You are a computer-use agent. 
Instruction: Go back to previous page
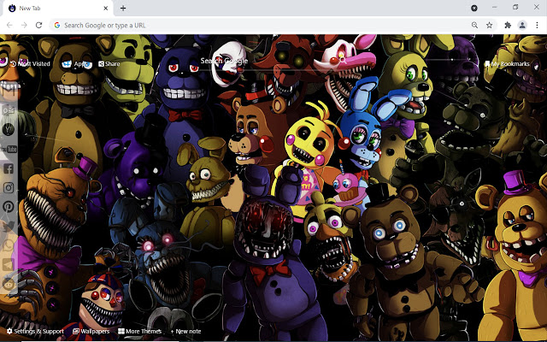coord(9,25)
